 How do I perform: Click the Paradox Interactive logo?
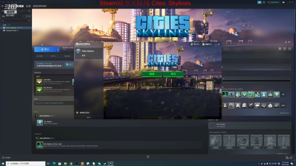click(x=83, y=44)
